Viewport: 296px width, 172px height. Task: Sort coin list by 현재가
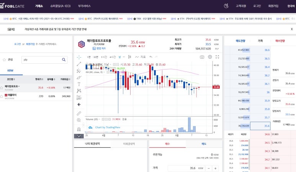pos(39,79)
